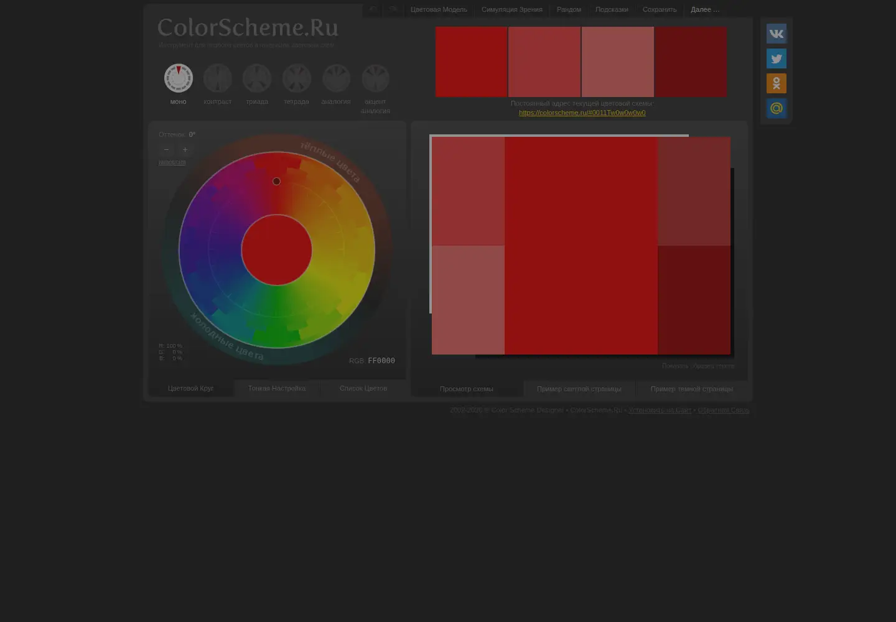Expand the Далее … menu
Screen dimensions: 896x622
point(705,9)
